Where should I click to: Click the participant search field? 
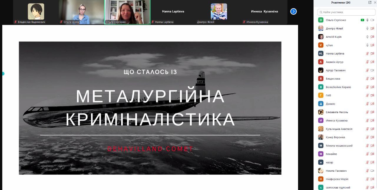tap(347, 12)
